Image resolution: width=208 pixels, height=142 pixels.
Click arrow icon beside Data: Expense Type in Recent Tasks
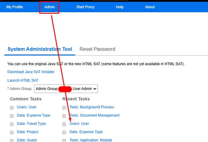pos(64,132)
